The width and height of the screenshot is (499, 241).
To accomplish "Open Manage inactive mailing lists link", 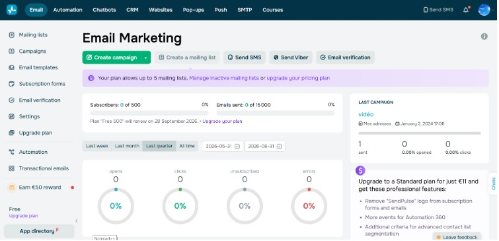I will point(224,78).
